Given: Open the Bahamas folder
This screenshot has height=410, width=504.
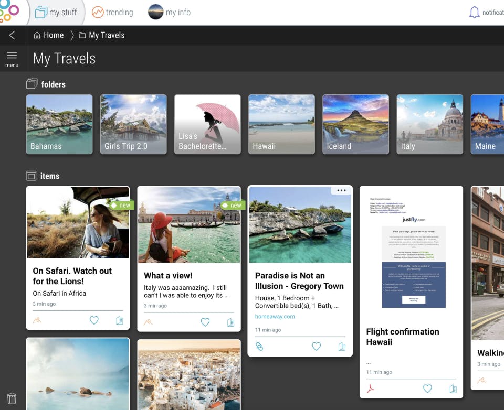Looking at the screenshot, I should 59,124.
